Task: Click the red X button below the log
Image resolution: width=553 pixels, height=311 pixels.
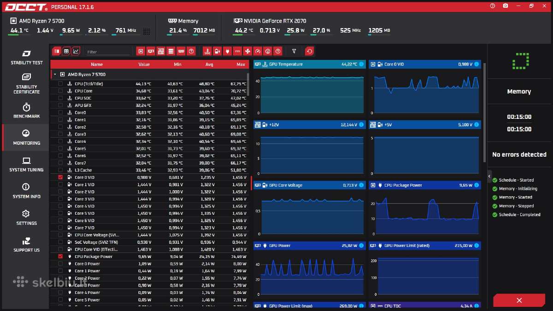Action: point(519,300)
